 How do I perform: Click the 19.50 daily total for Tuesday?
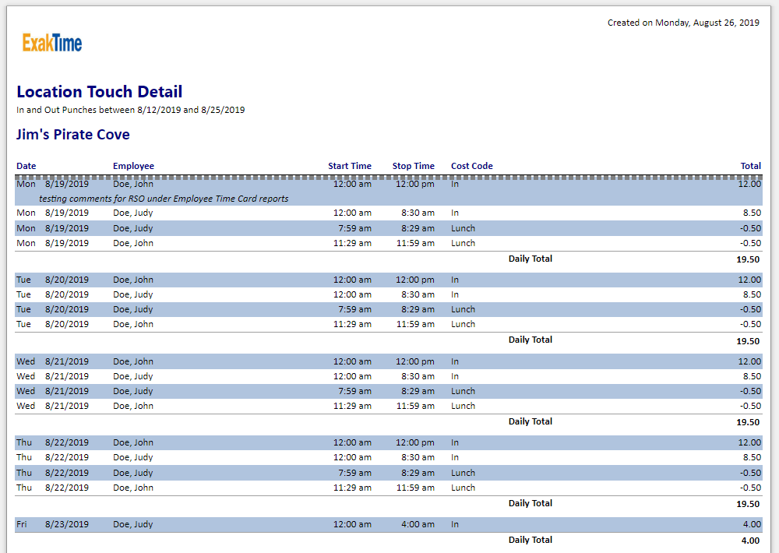pyautogui.click(x=748, y=341)
